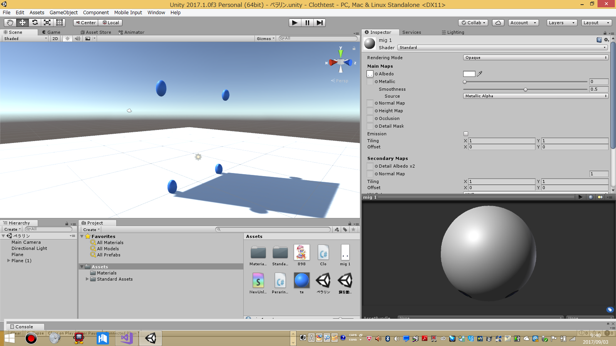Pause the game playback
The width and height of the screenshot is (616, 346).
pos(307,23)
